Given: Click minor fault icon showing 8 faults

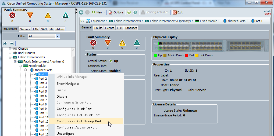Looking at the screenshot, I should point(48,16).
